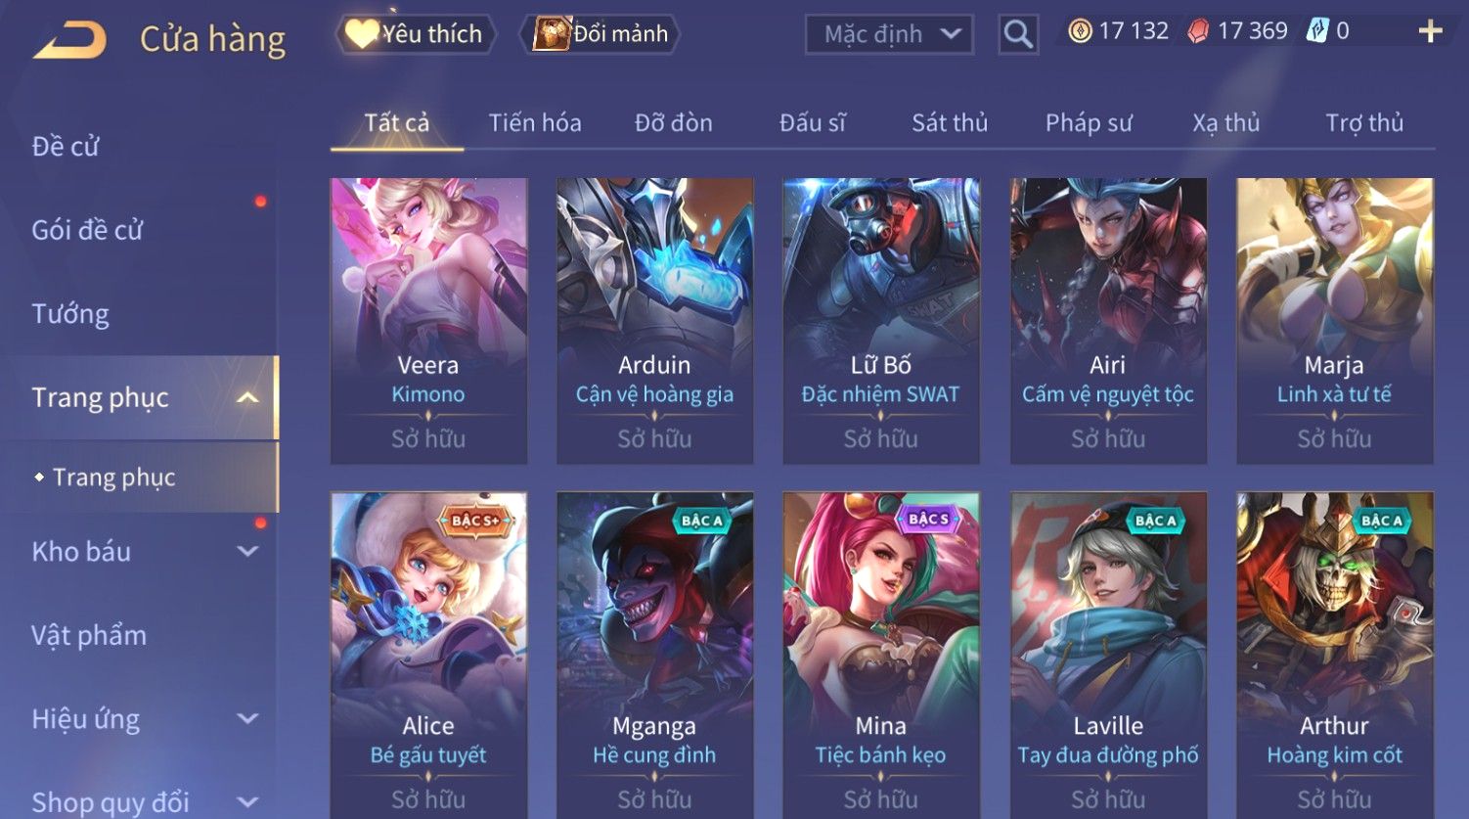
Task: Click the gold coin currency icon
Action: pyautogui.click(x=1080, y=31)
